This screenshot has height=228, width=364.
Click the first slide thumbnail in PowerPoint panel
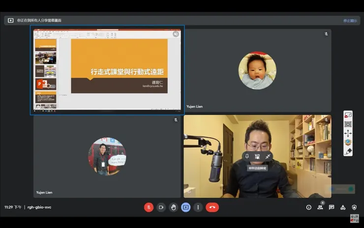[45, 45]
